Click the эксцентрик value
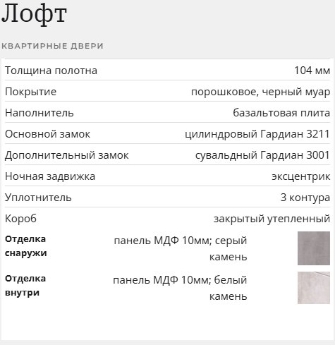The width and height of the screenshot is (335, 345). coord(301,176)
